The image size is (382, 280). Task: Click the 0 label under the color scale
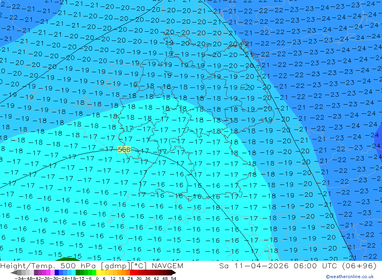click(97, 278)
